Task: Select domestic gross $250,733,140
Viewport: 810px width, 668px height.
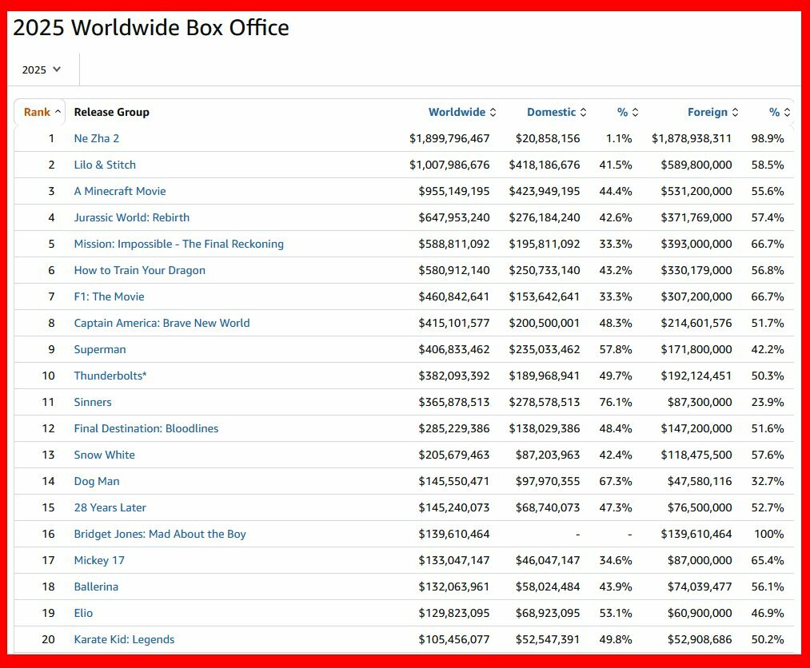Action: click(x=545, y=270)
